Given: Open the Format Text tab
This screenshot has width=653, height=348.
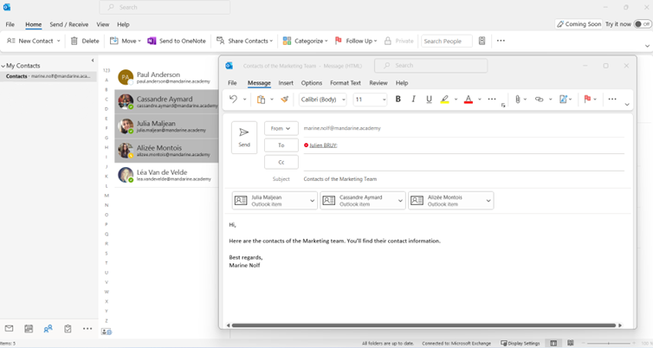Looking at the screenshot, I should pyautogui.click(x=346, y=83).
